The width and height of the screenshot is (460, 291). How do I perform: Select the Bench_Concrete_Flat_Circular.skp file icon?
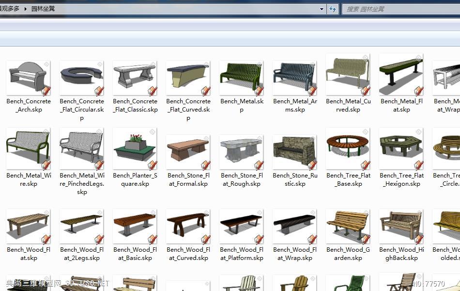[81, 78]
